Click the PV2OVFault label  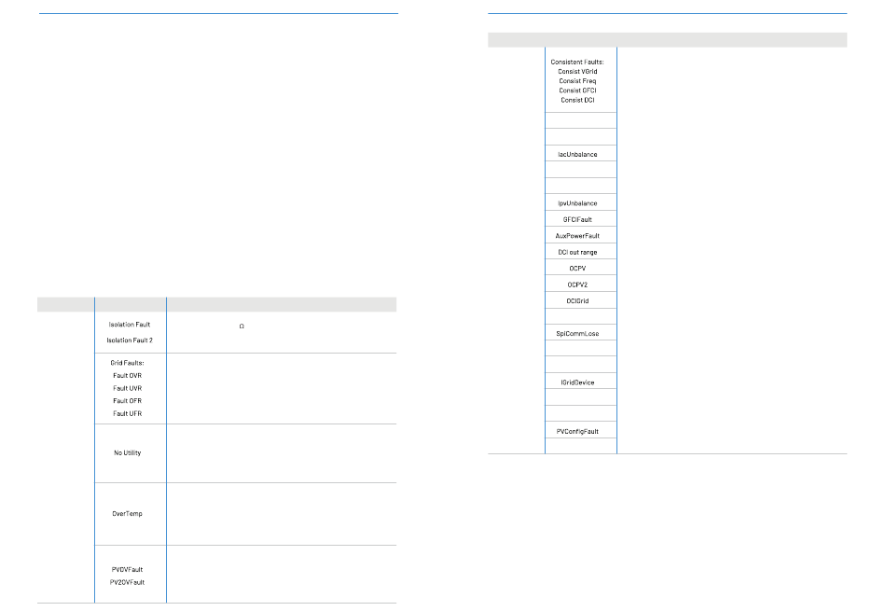pos(128,581)
